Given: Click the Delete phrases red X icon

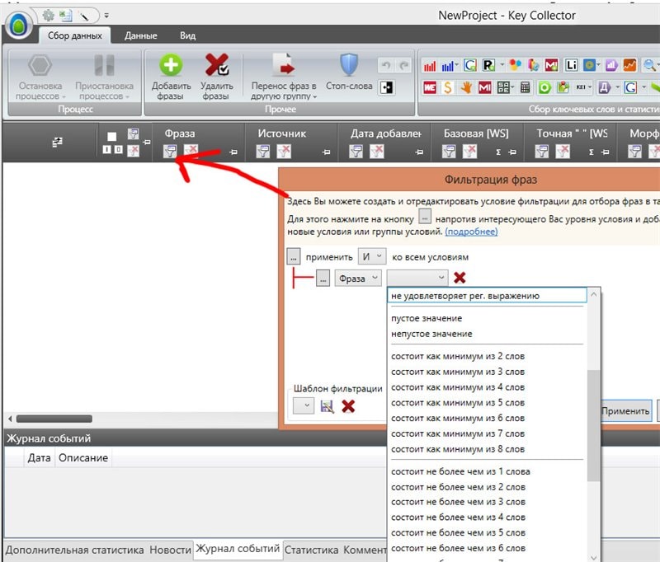Looking at the screenshot, I should (216, 66).
